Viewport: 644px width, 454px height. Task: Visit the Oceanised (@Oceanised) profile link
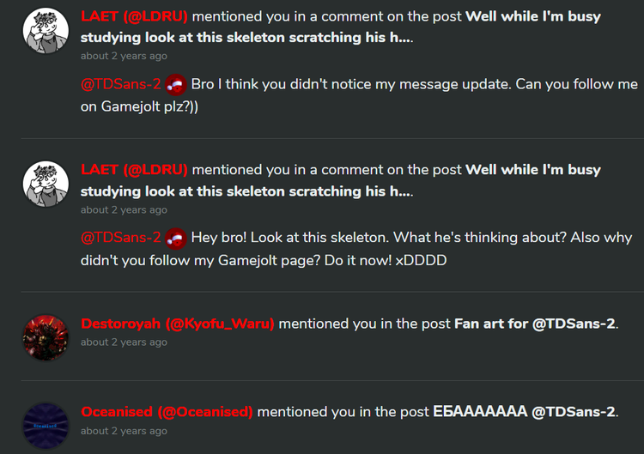(167, 412)
